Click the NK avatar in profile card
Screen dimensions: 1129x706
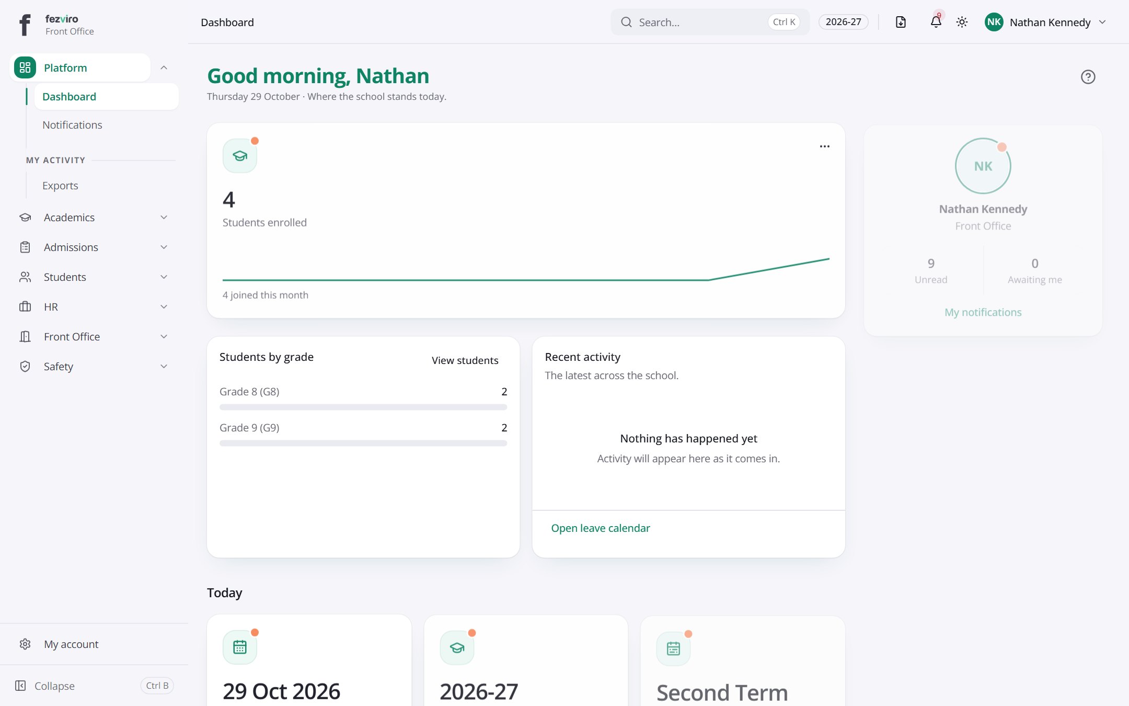983,166
